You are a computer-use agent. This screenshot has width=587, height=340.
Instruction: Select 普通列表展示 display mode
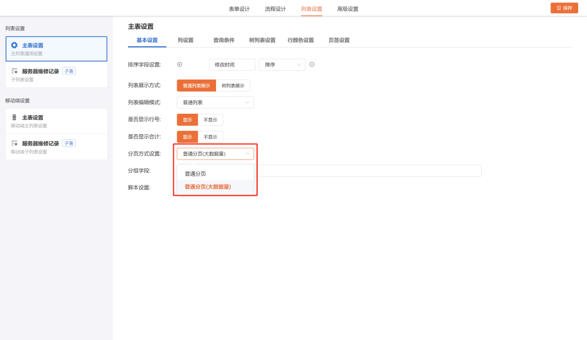(196, 86)
